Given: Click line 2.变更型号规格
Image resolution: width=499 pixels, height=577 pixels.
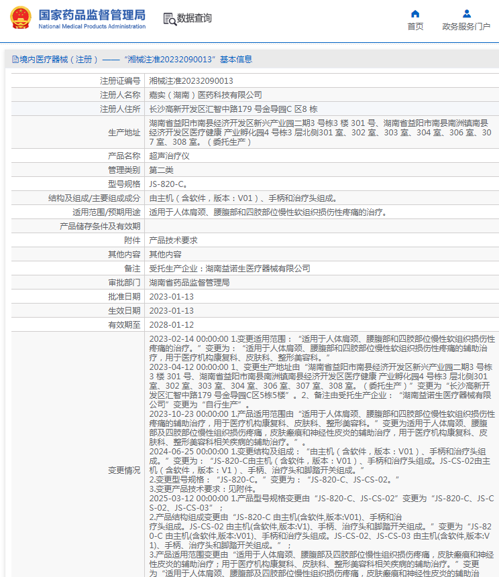Looking at the screenshot, I should (x=274, y=479).
